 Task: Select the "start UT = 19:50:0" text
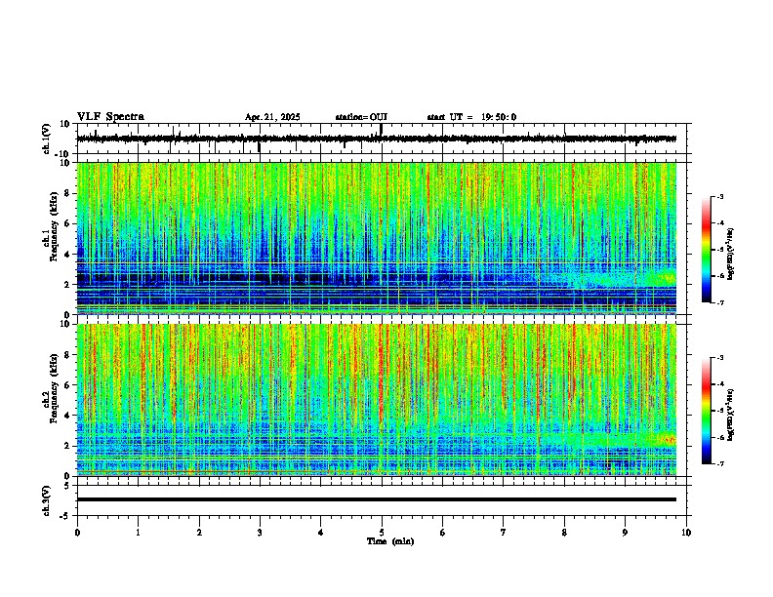point(471,117)
